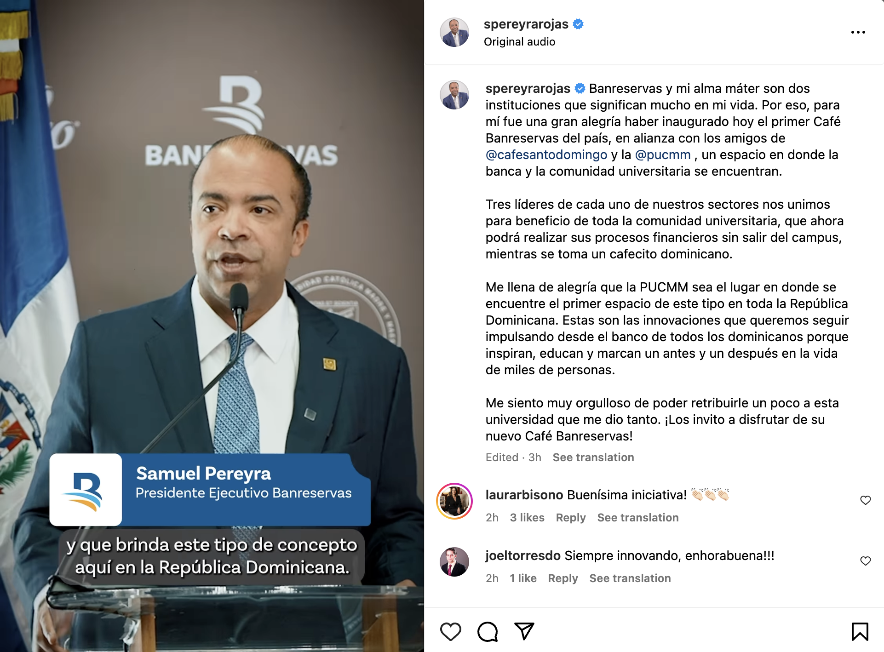884x652 pixels.
Task: Open @cafesantodomingo mention link
Action: [x=546, y=154]
